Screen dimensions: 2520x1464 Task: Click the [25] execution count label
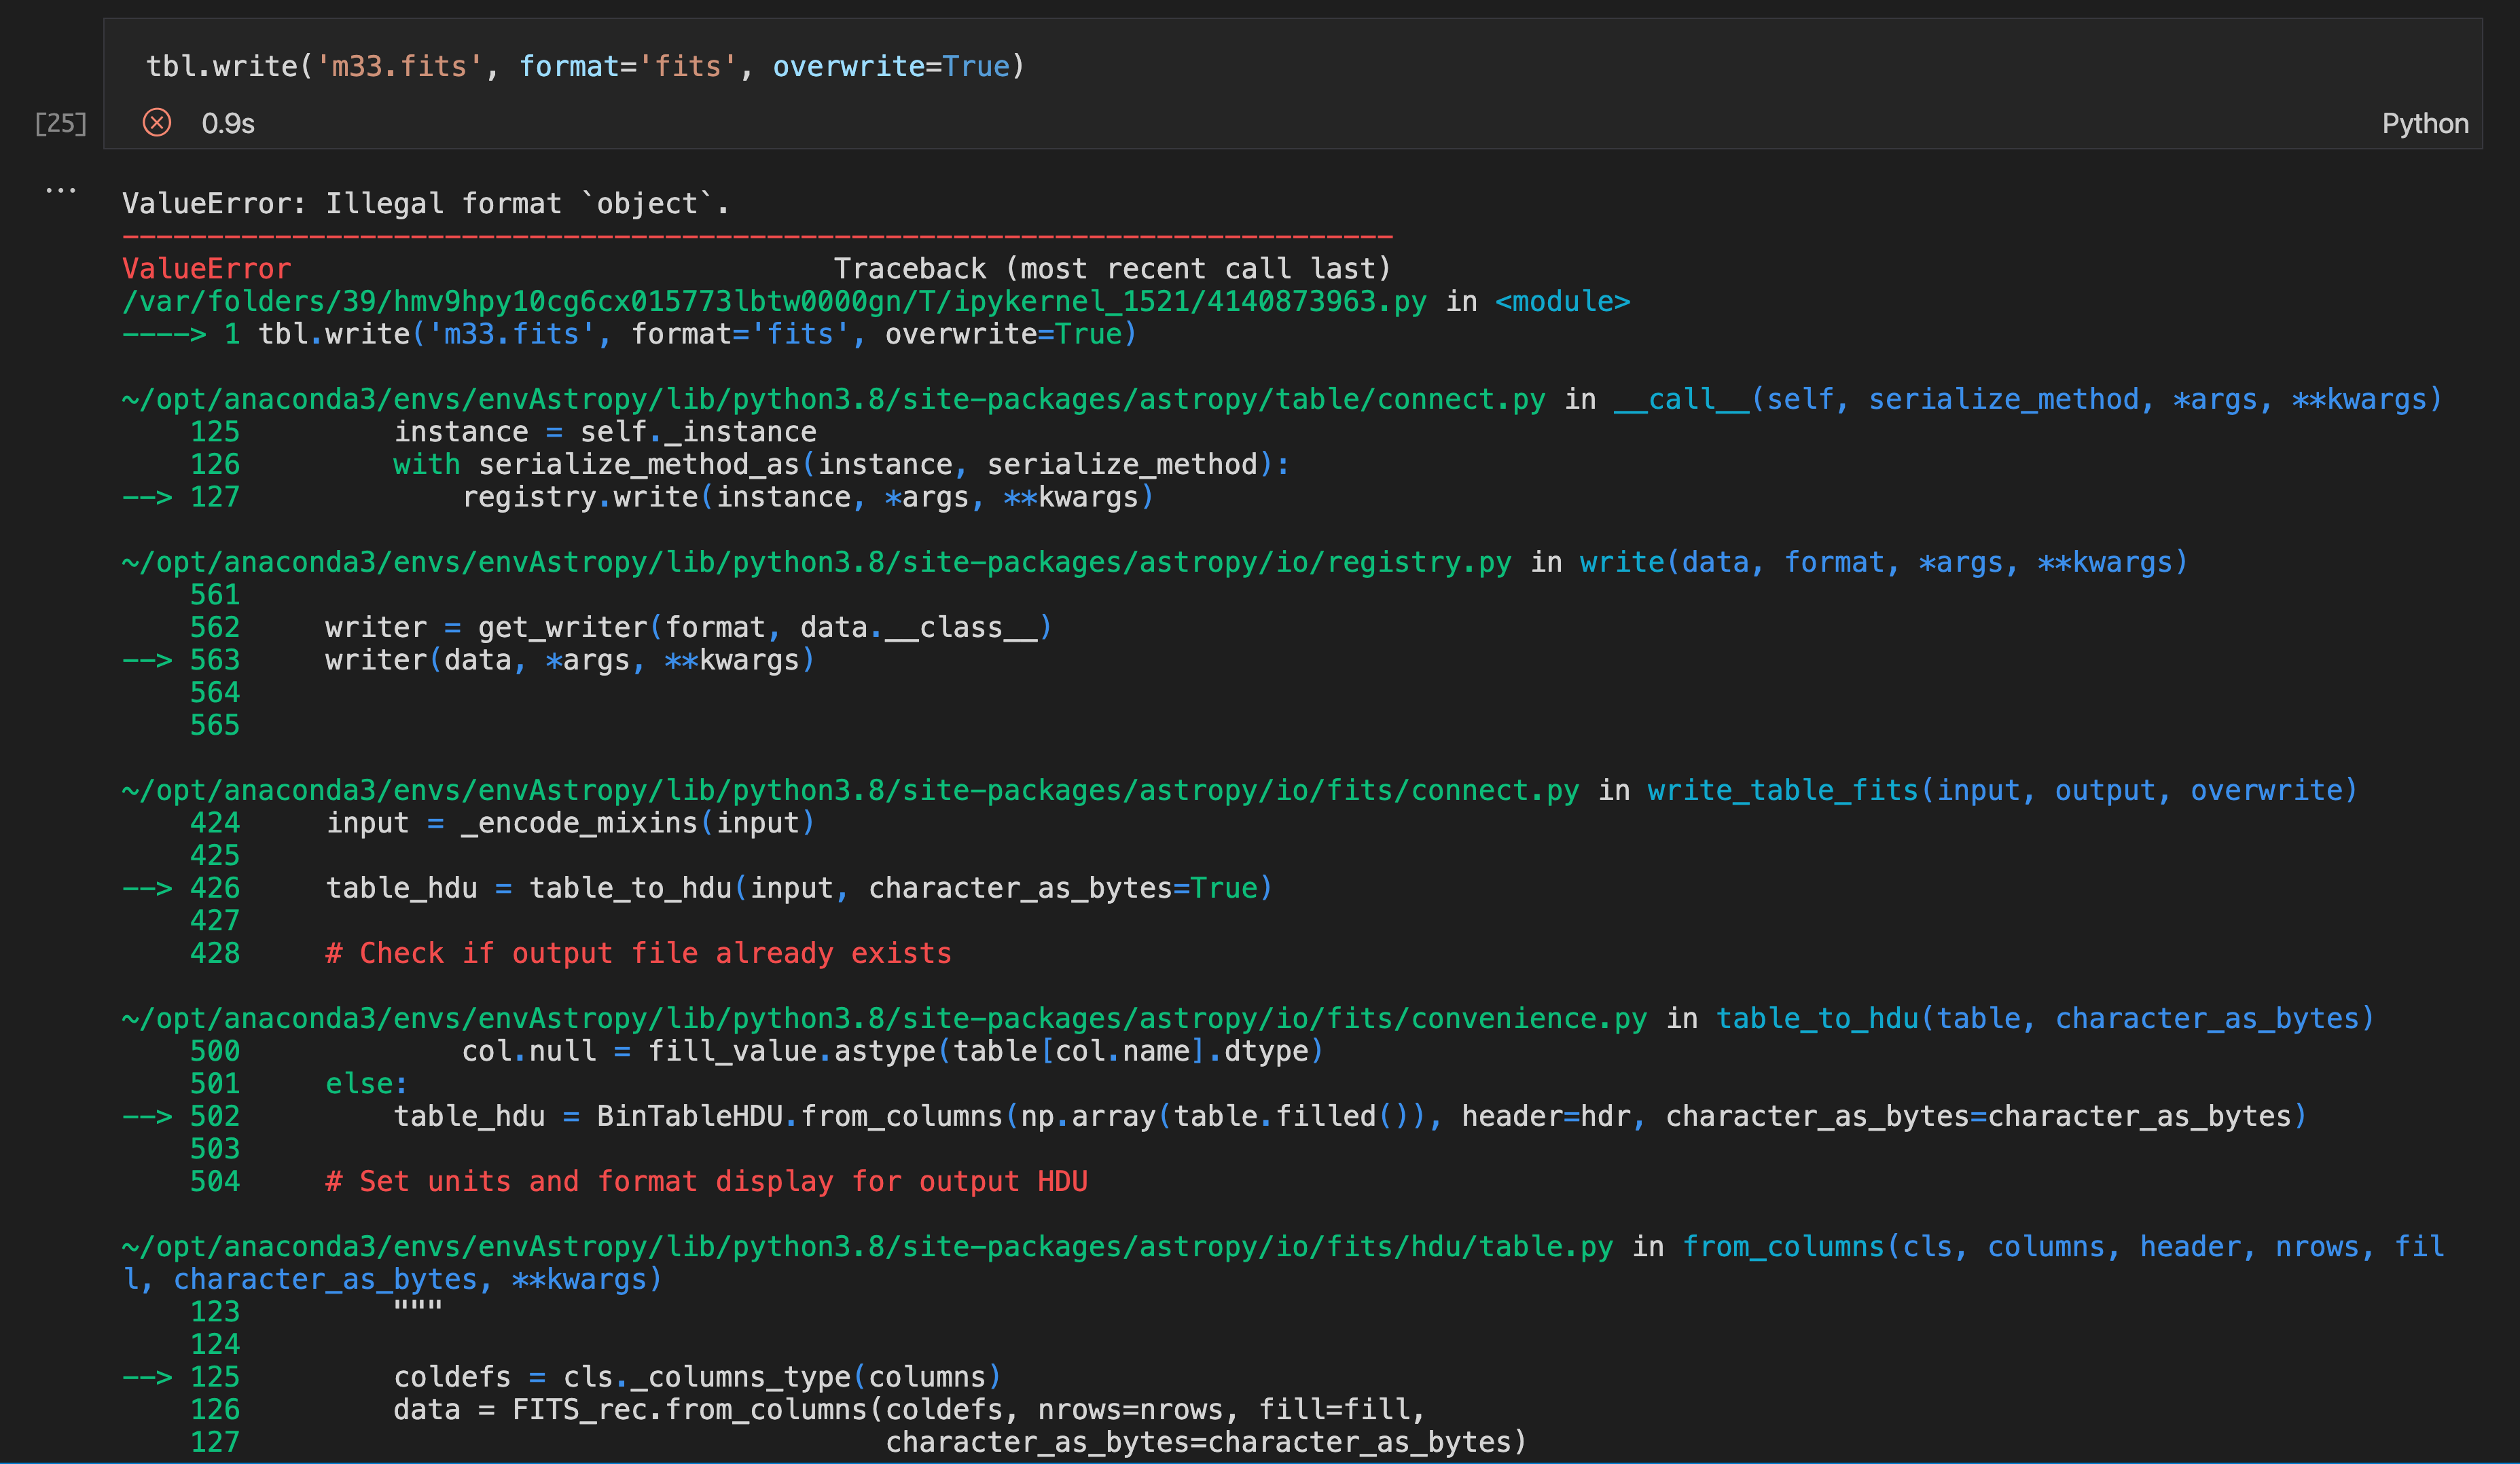61,123
